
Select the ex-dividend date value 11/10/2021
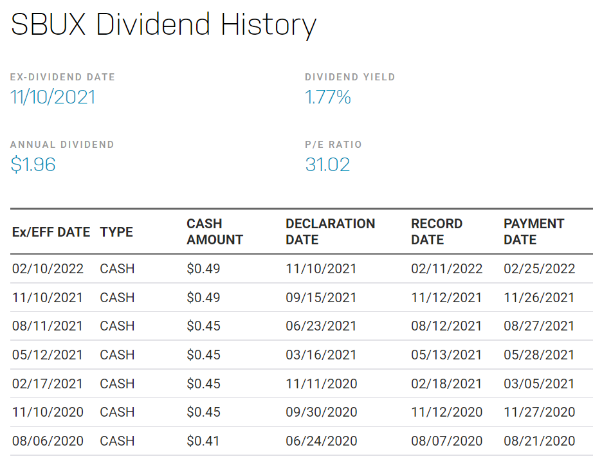click(x=53, y=97)
